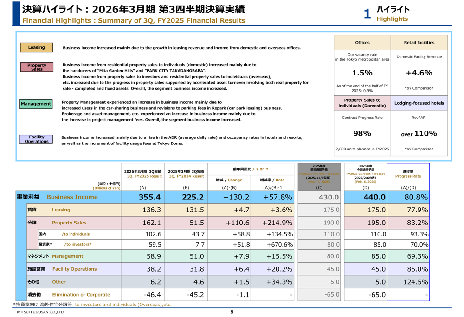This screenshot has width=464, height=317.
Task: Click the 1.5% vacancy rate figure
Action: pos(362,73)
